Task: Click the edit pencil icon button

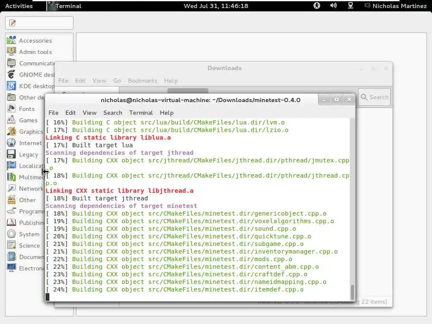Action: coord(12,23)
